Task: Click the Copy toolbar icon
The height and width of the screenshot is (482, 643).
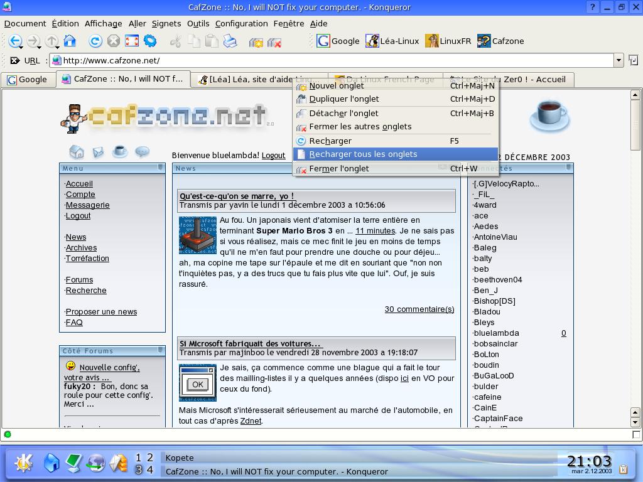Action: (193, 41)
